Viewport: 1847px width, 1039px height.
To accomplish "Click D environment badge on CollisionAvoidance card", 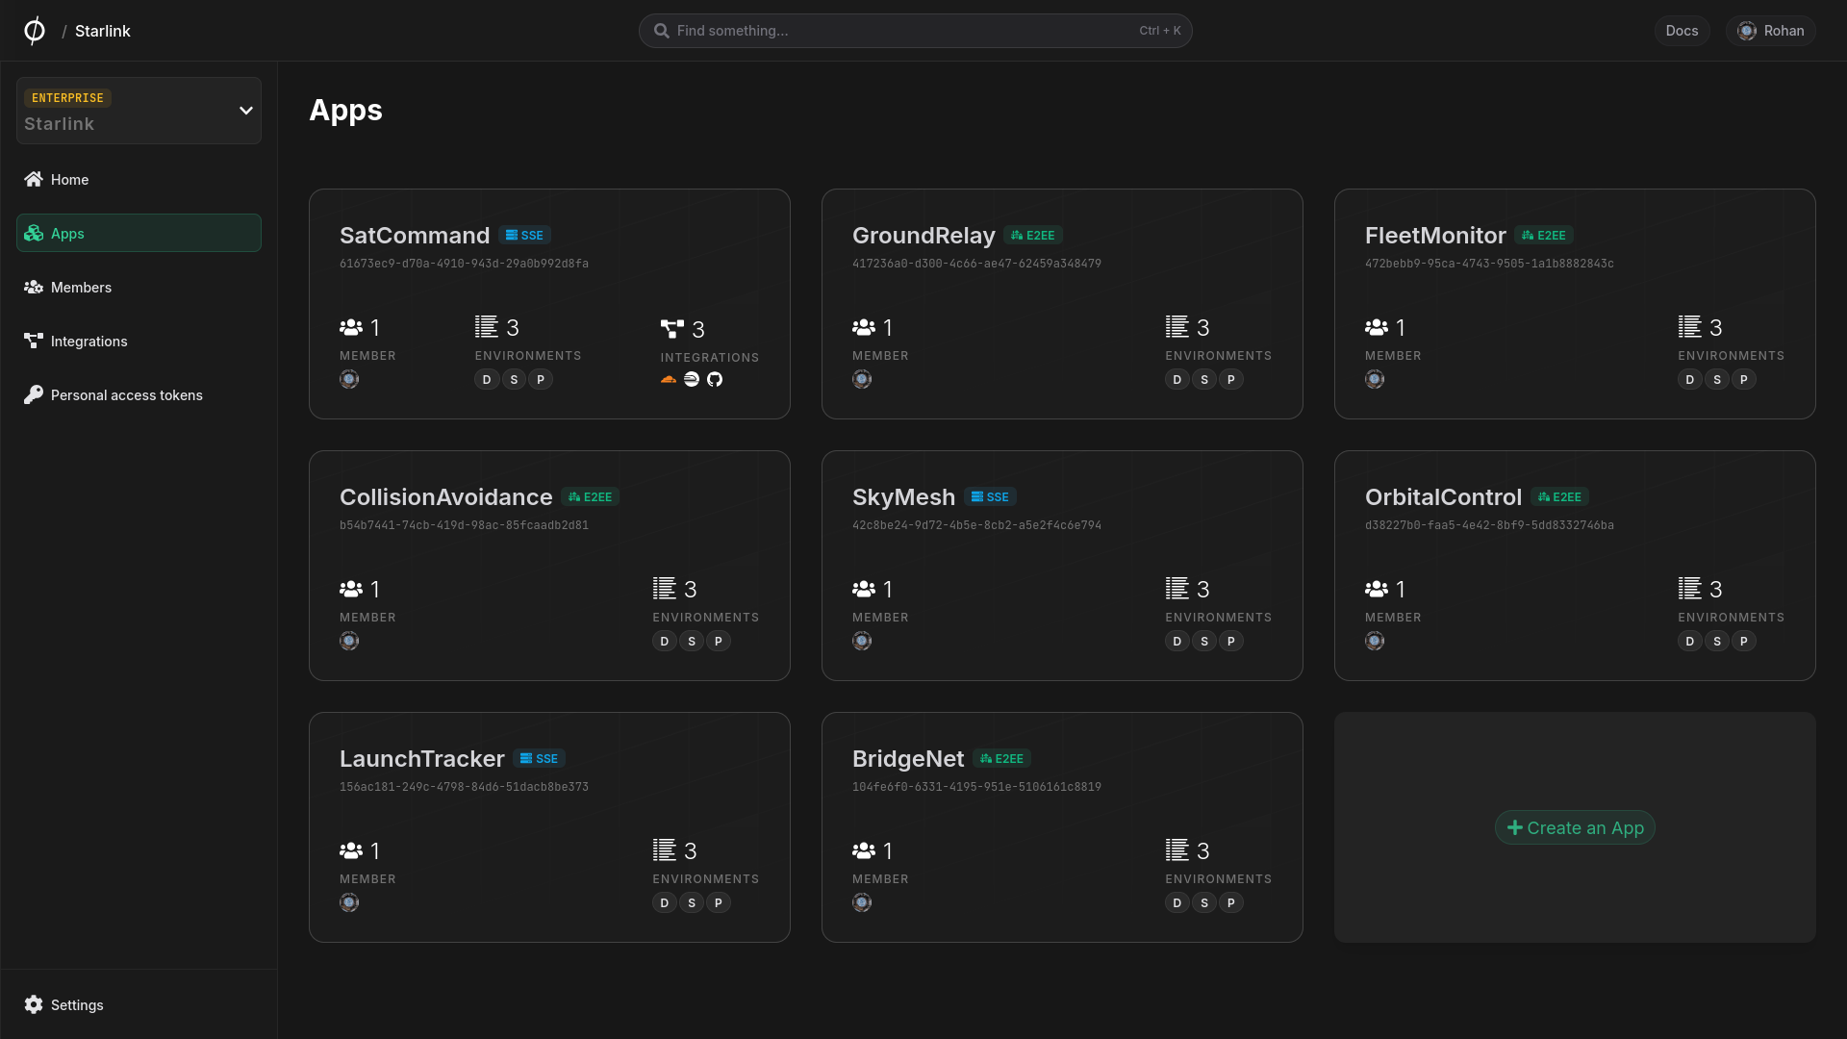I will point(664,641).
